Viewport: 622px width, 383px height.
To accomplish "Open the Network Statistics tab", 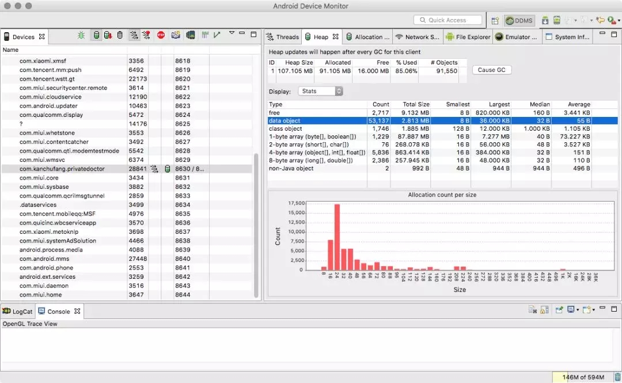I will [x=418, y=37].
